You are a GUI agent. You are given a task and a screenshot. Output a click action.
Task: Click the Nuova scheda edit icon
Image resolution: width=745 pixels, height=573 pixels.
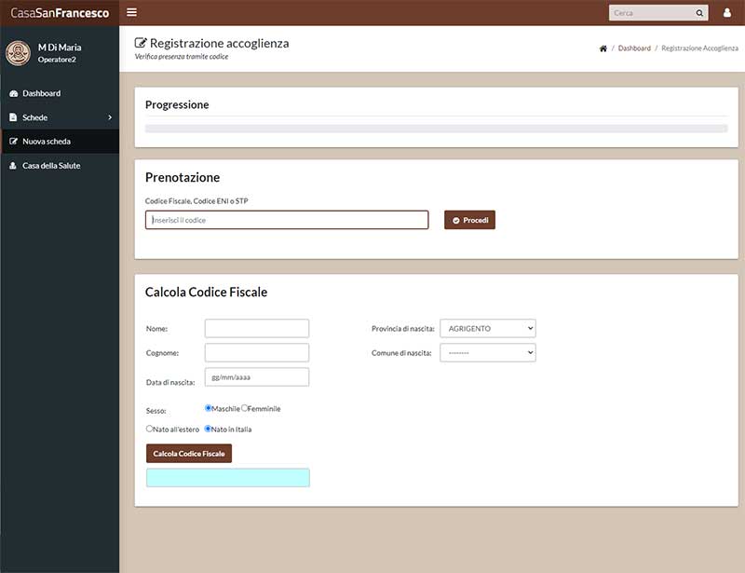[x=13, y=142]
